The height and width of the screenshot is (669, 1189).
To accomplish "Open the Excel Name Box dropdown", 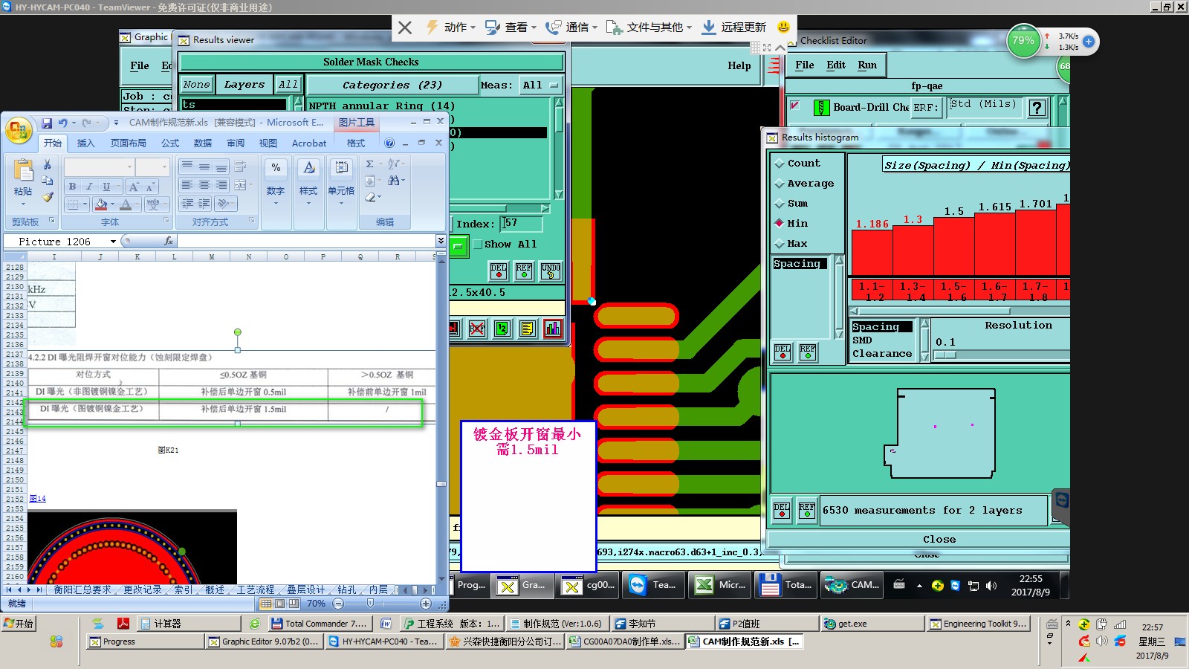I will 113,242.
